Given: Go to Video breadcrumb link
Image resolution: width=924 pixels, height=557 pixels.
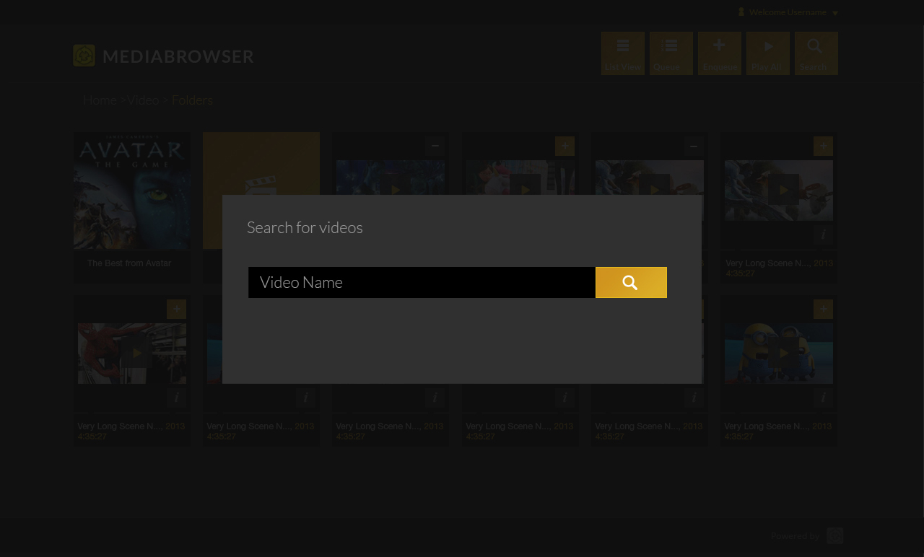Looking at the screenshot, I should coord(143,100).
